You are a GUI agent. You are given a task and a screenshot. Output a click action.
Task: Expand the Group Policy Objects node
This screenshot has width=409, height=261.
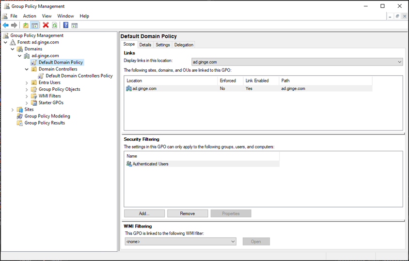pyautogui.click(x=27, y=90)
